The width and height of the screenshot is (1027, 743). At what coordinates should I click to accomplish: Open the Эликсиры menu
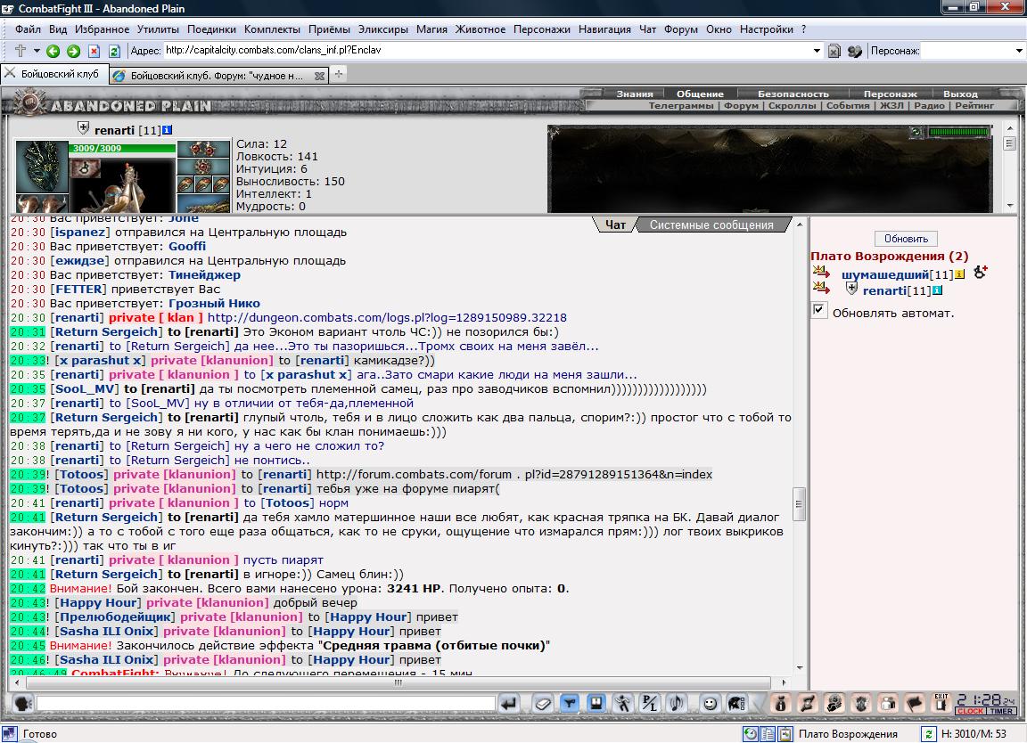click(382, 29)
